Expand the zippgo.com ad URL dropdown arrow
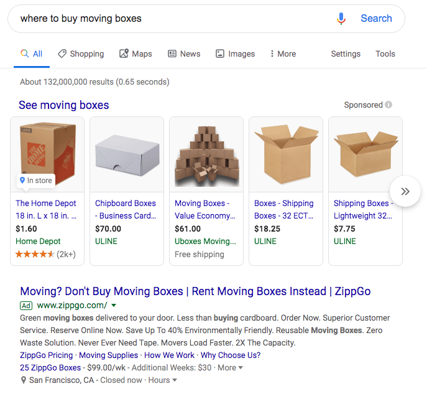 click(114, 306)
